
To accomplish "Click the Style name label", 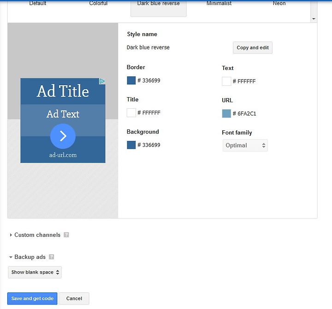I will click(142, 34).
